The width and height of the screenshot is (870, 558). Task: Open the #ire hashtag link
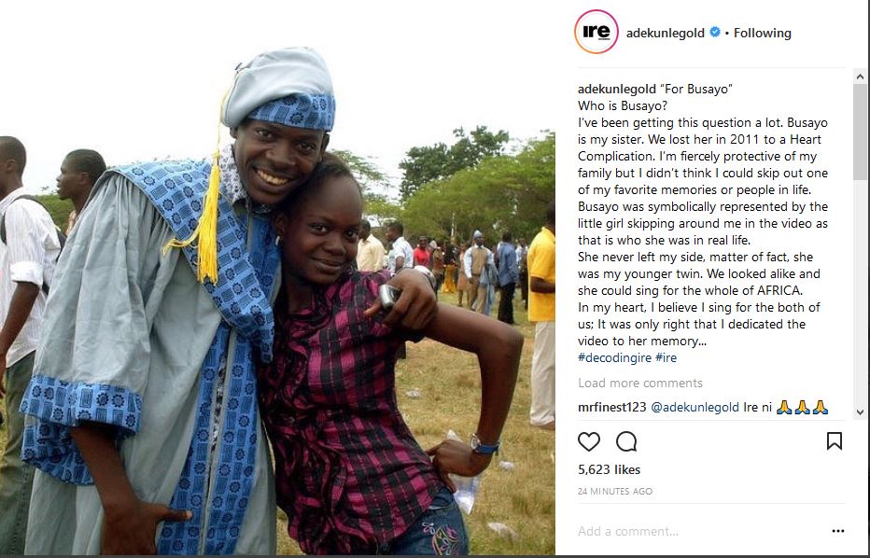coord(666,357)
